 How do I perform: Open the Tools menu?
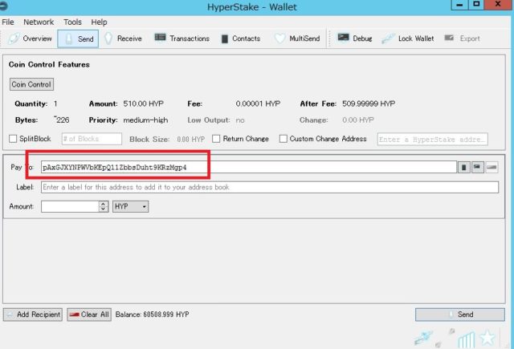72,22
